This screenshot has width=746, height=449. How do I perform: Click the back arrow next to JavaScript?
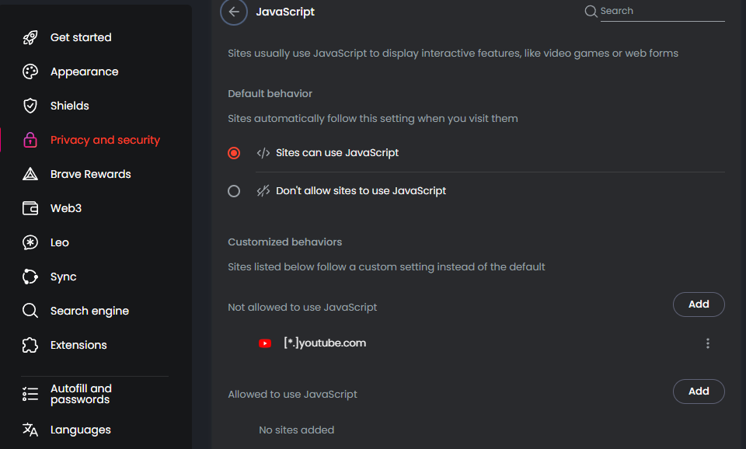tap(234, 12)
